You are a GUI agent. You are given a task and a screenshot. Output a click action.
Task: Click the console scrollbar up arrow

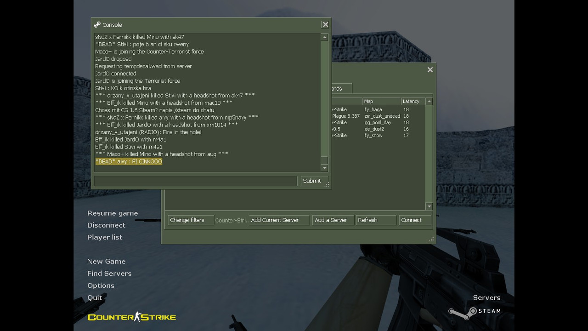(x=324, y=37)
